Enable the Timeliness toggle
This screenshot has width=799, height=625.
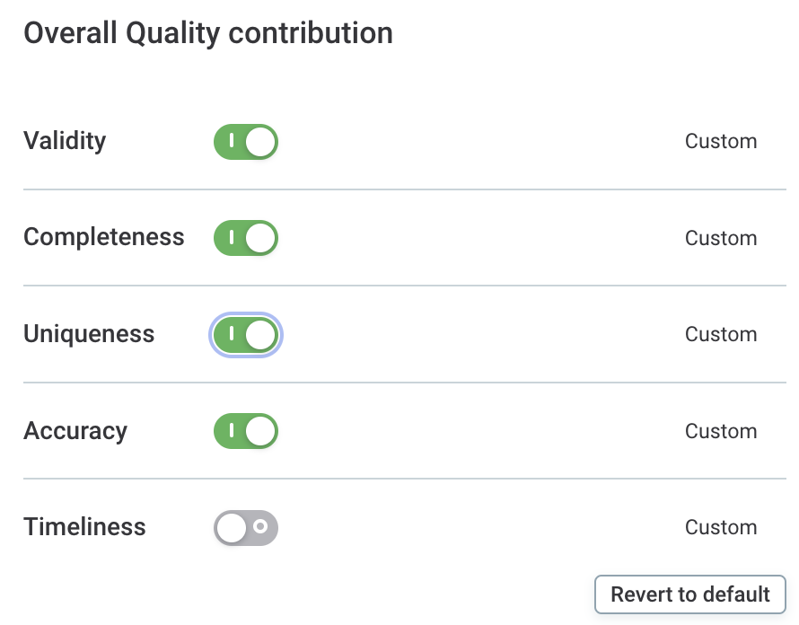[x=246, y=528]
